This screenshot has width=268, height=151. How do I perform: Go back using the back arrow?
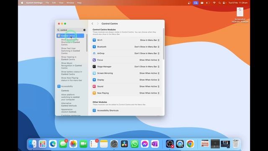pos(93,23)
